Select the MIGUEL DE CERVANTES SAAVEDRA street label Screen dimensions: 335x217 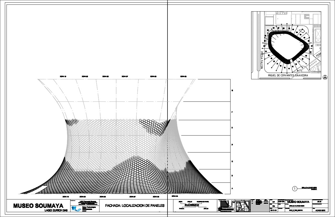[x=288, y=75]
